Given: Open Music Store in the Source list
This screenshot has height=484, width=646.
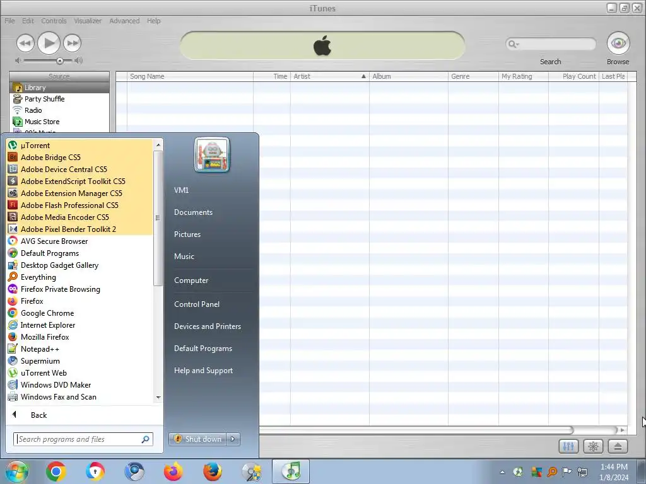Looking at the screenshot, I should [59, 122].
